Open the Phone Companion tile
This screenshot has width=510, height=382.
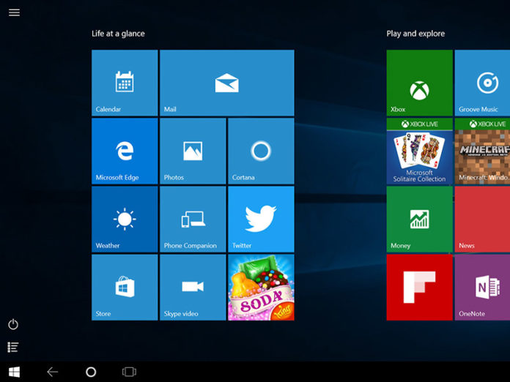[x=193, y=220]
